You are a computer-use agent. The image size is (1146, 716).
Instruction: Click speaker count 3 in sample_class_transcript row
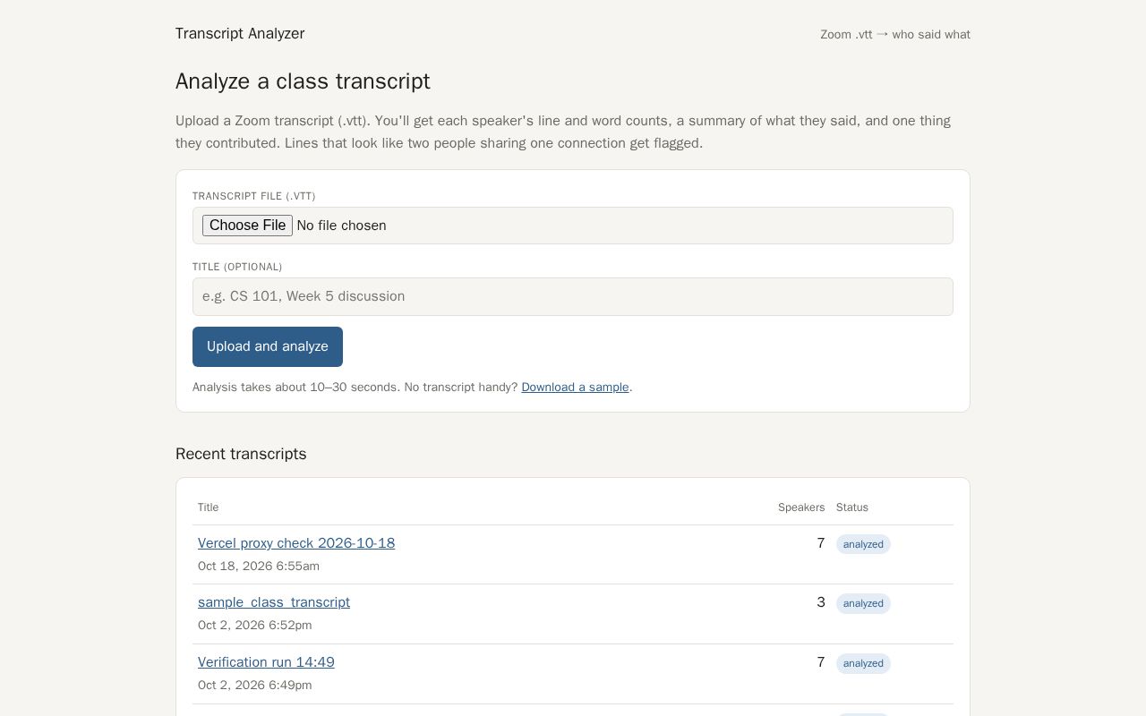pos(821,602)
